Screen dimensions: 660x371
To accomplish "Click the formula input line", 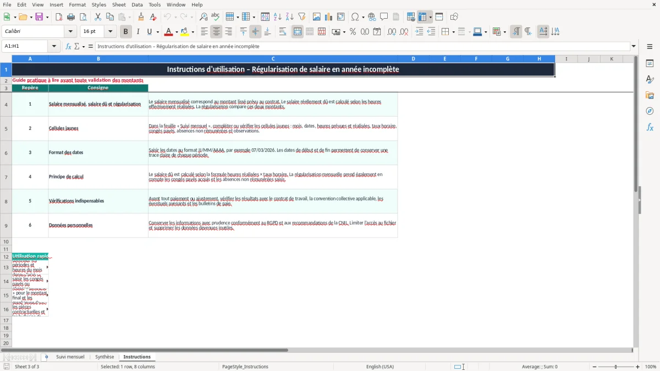I will [362, 47].
